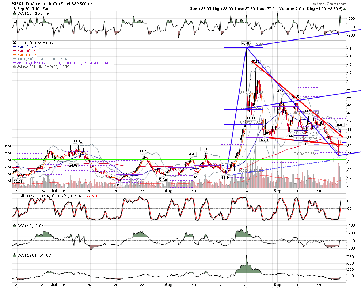Viewport: 361px width, 288px height.
Task: Click the MA(5) 36.57 legend text
Action: point(26,55)
